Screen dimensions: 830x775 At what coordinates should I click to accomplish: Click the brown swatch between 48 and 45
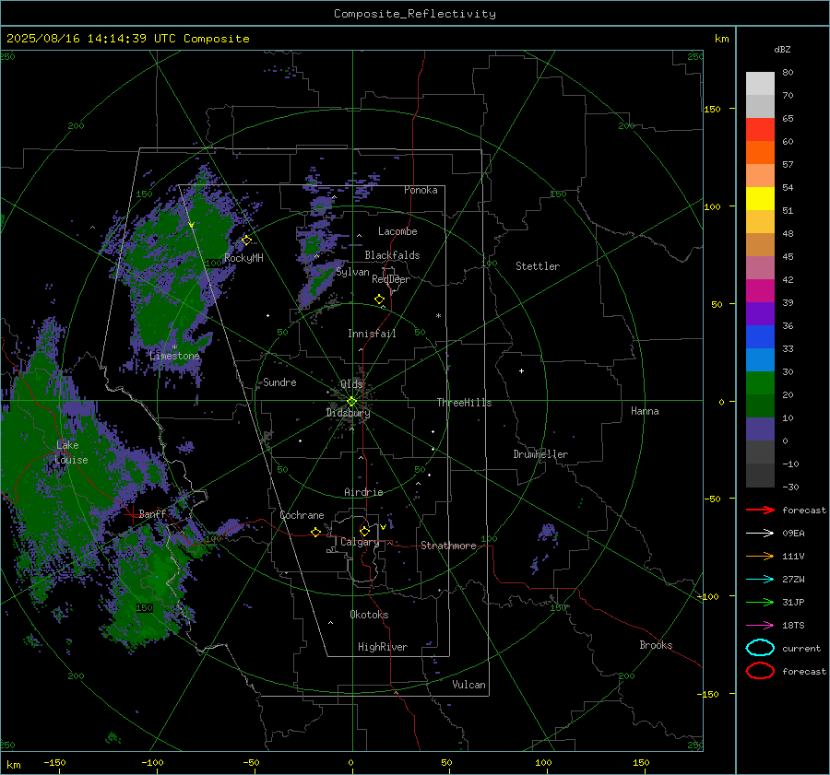pos(760,245)
